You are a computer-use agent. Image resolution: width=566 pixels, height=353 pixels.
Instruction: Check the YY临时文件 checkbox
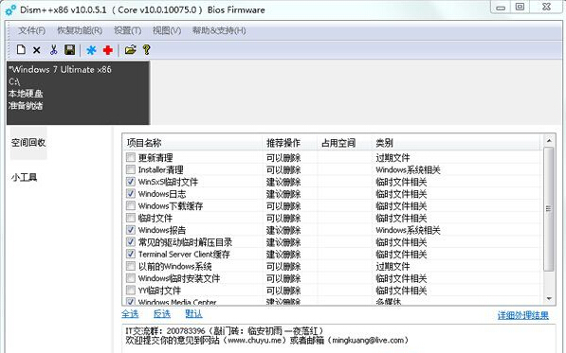coord(131,290)
